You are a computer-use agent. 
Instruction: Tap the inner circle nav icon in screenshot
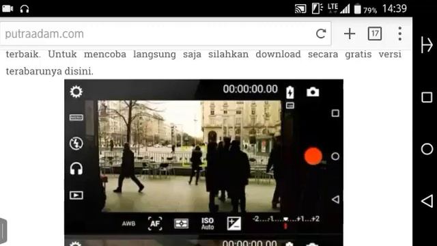click(335, 156)
